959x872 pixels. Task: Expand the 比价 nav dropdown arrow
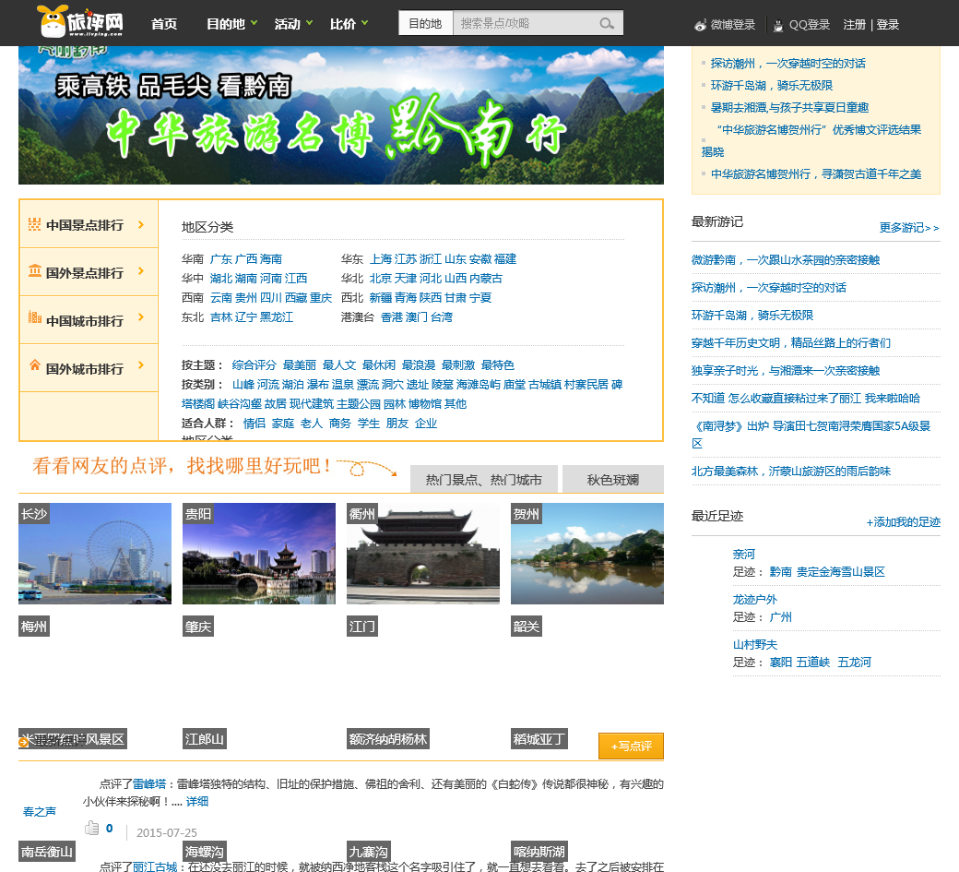click(x=364, y=23)
